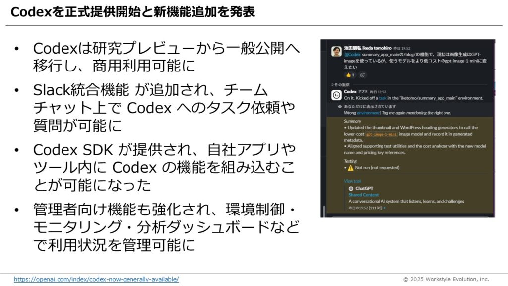Open the 'task' link in Codex reply
508x286 pixels.
382,98
